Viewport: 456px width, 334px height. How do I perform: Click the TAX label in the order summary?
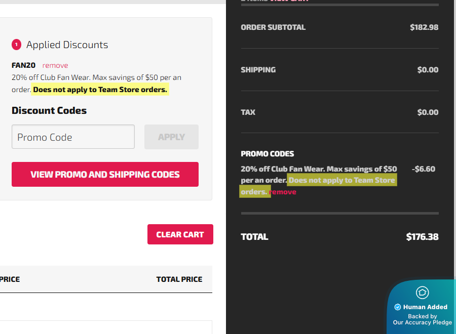pyautogui.click(x=248, y=112)
